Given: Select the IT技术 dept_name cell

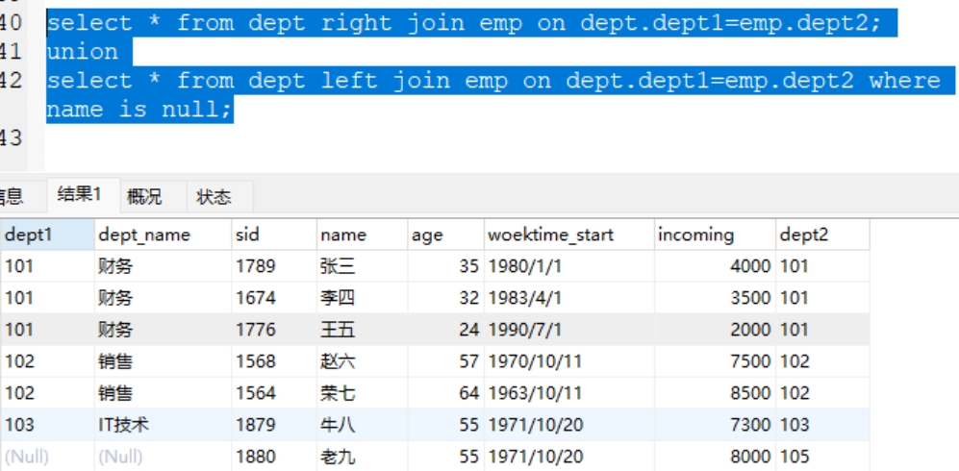Looking at the screenshot, I should click(163, 425).
